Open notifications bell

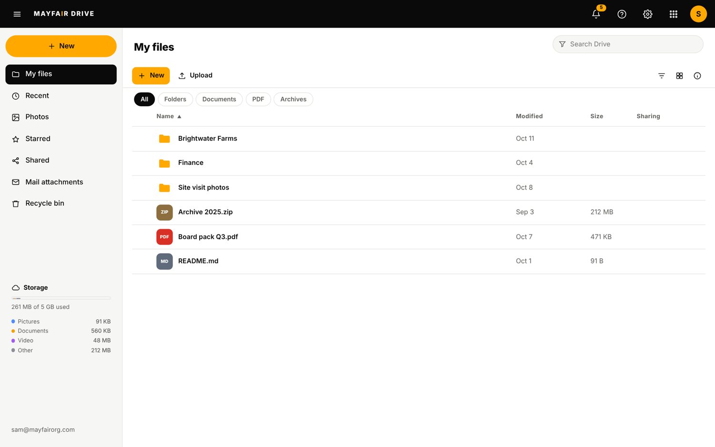click(596, 14)
